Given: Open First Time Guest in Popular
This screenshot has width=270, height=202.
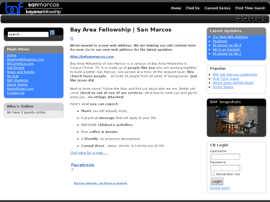Looking at the screenshot, I should click(x=226, y=79).
